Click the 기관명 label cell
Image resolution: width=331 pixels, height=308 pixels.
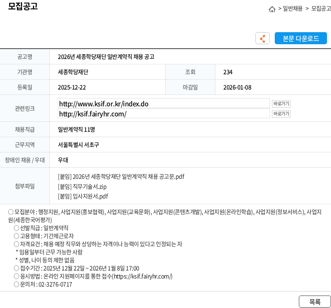pyautogui.click(x=25, y=72)
